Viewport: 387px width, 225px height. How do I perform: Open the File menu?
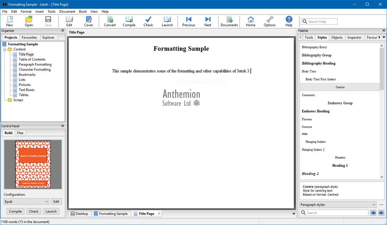pyautogui.click(x=5, y=11)
